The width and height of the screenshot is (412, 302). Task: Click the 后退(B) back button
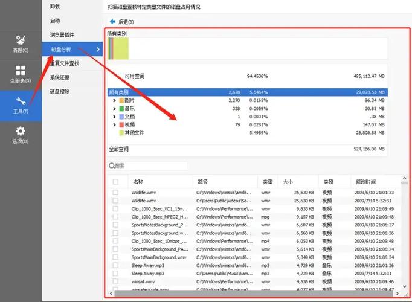click(122, 22)
